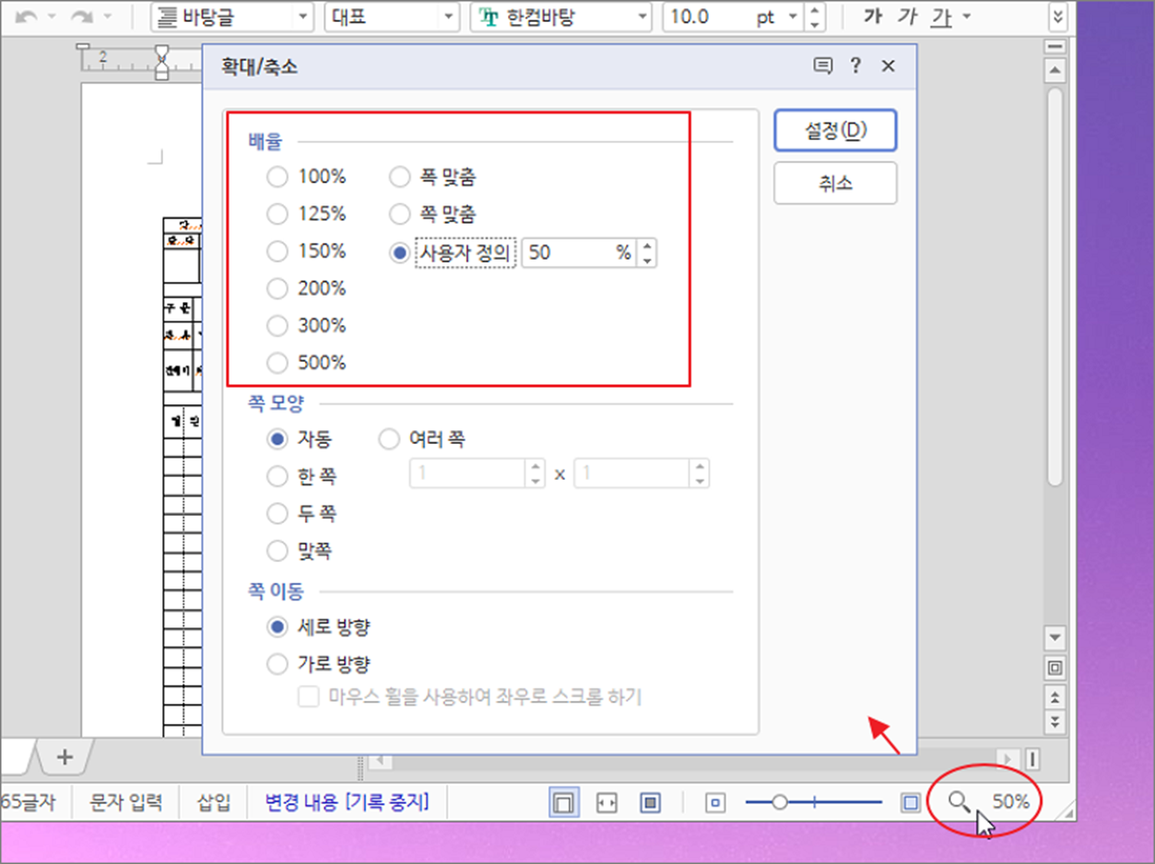Click the redo arrow in the toolbar
This screenshot has height=864, width=1155.
tap(81, 17)
